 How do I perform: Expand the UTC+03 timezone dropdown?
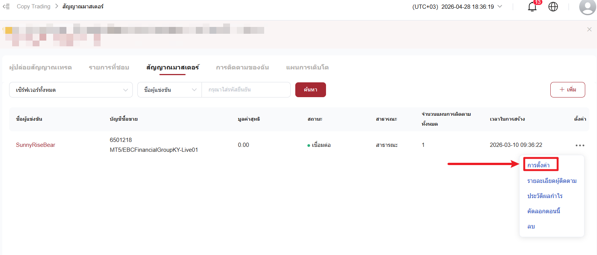pos(457,6)
